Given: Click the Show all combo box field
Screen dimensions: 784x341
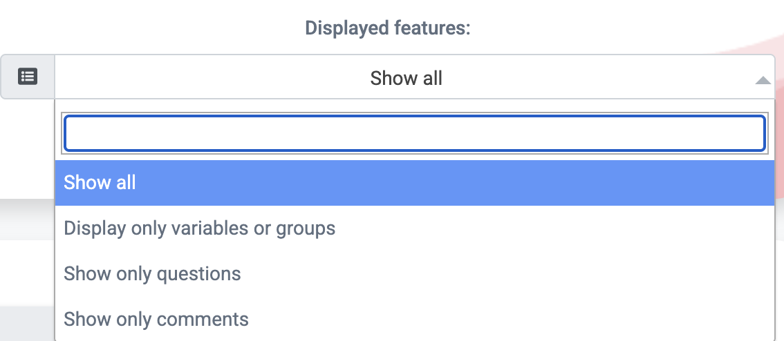Looking at the screenshot, I should pyautogui.click(x=415, y=77).
